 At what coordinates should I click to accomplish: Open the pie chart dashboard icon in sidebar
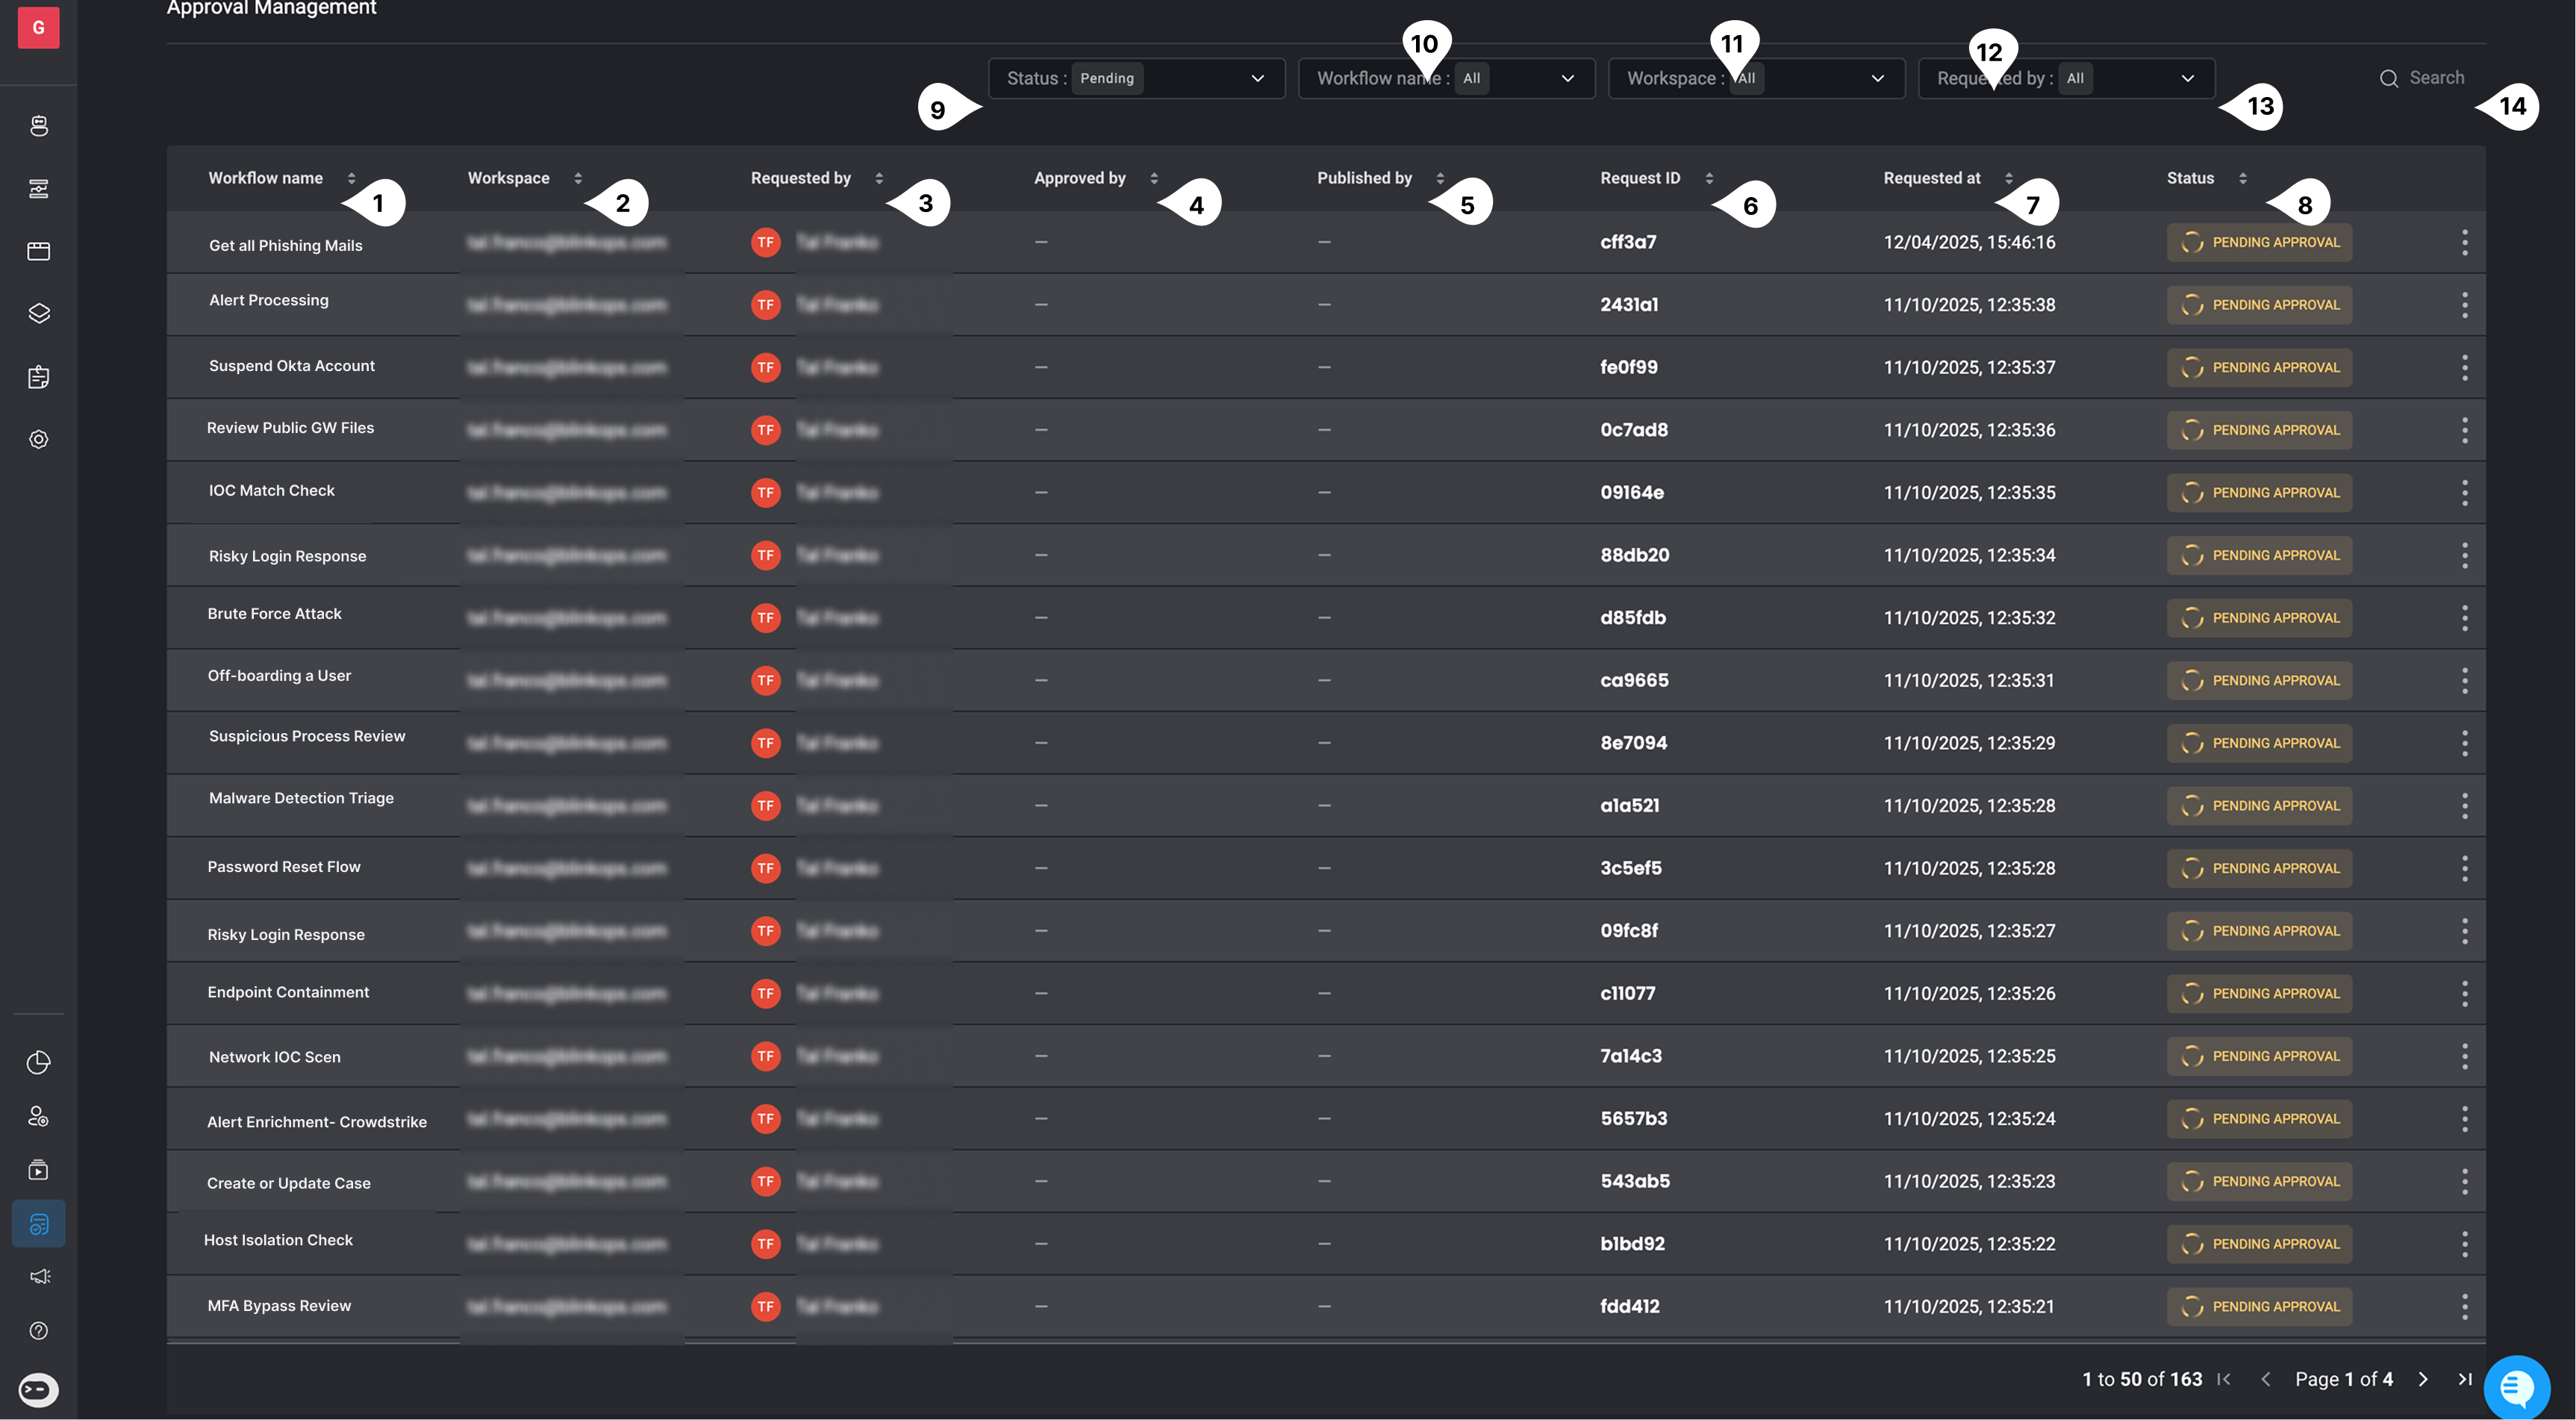(x=38, y=1062)
